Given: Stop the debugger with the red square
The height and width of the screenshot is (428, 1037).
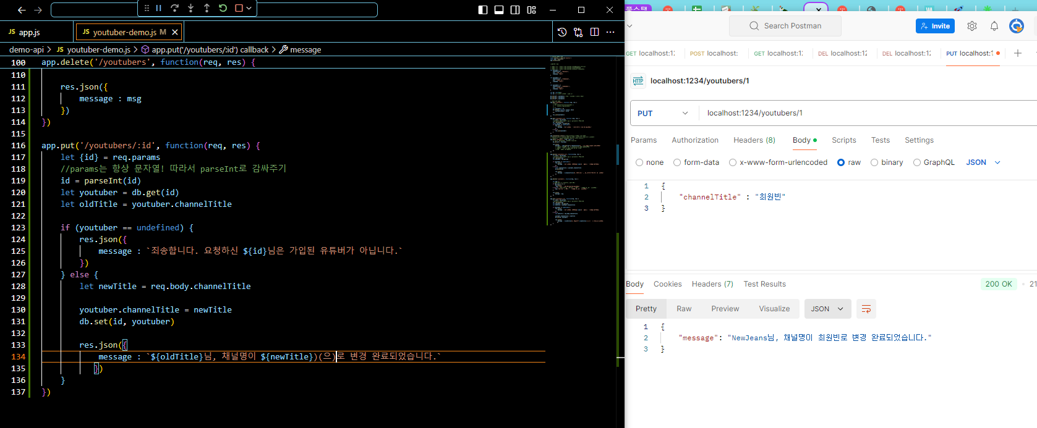Looking at the screenshot, I should 239,8.
